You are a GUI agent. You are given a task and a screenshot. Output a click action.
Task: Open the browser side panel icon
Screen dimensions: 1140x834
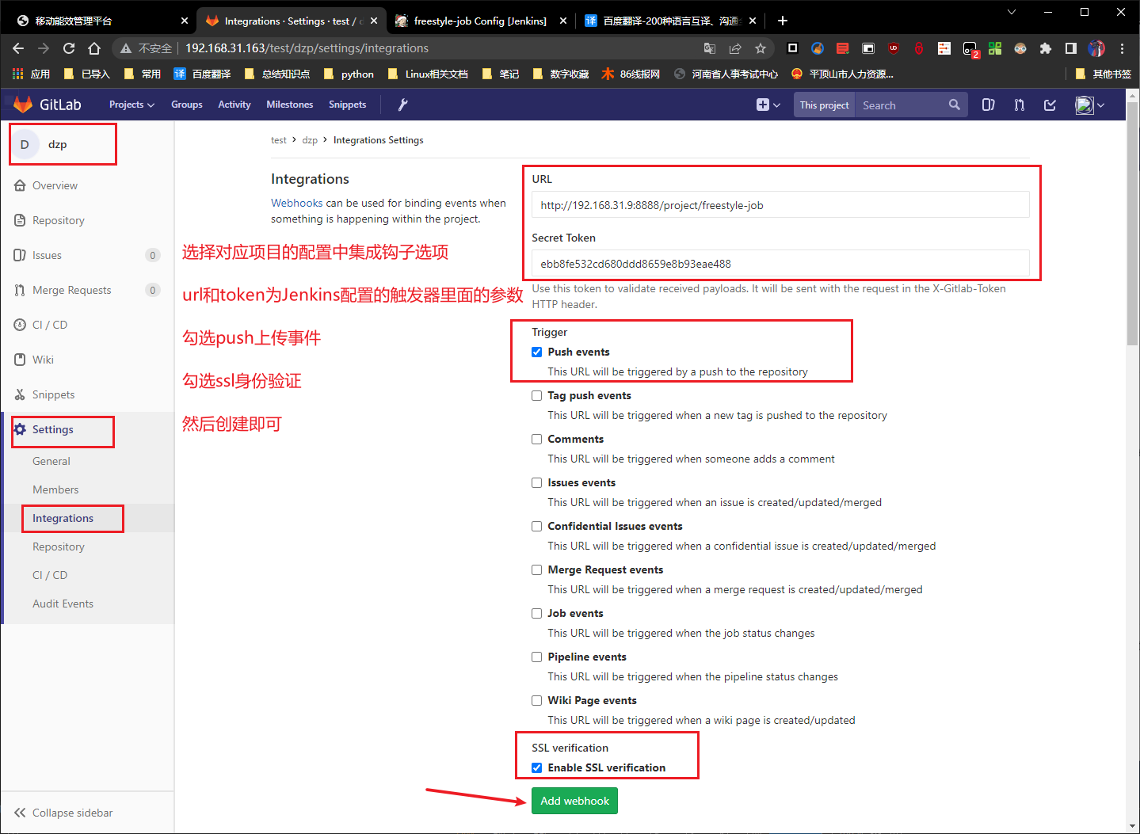tap(1071, 48)
